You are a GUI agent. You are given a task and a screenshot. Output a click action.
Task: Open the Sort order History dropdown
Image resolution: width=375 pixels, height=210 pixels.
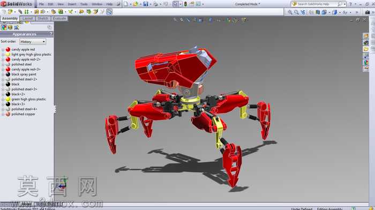point(33,42)
